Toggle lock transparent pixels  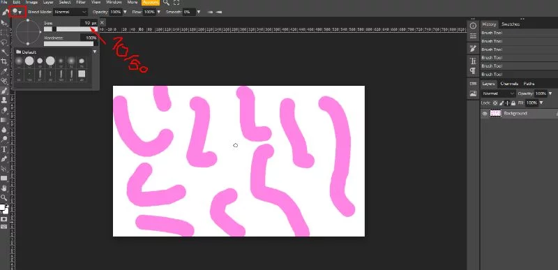(495, 103)
